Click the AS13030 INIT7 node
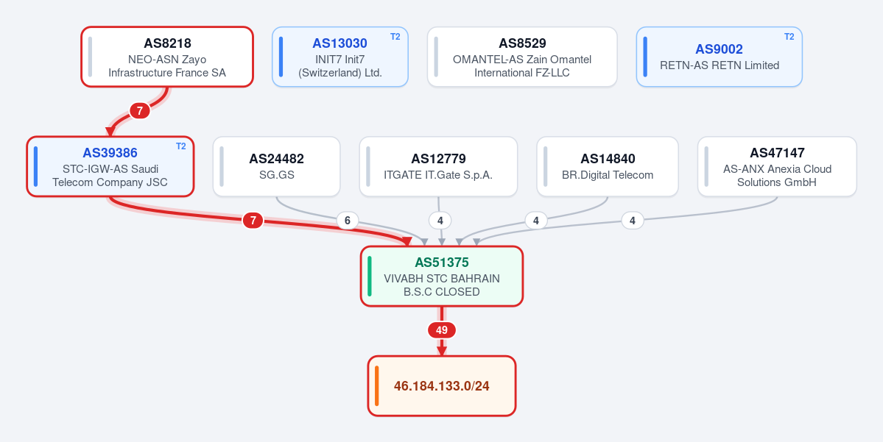This screenshot has width=883, height=442. [340, 57]
